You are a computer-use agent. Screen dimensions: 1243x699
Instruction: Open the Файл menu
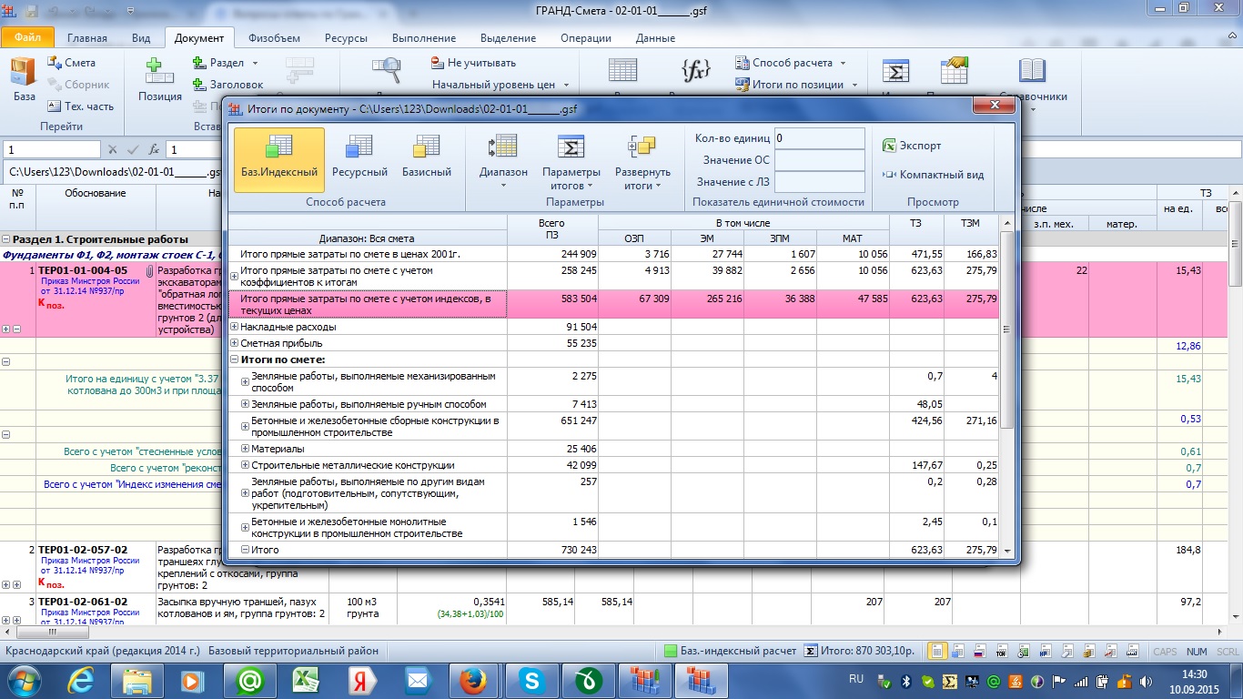(27, 38)
